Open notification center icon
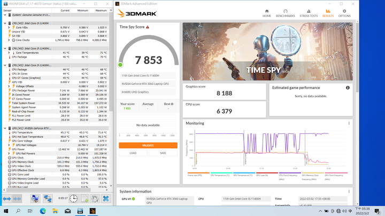385x216 pixels. pyautogui.click(x=378, y=211)
